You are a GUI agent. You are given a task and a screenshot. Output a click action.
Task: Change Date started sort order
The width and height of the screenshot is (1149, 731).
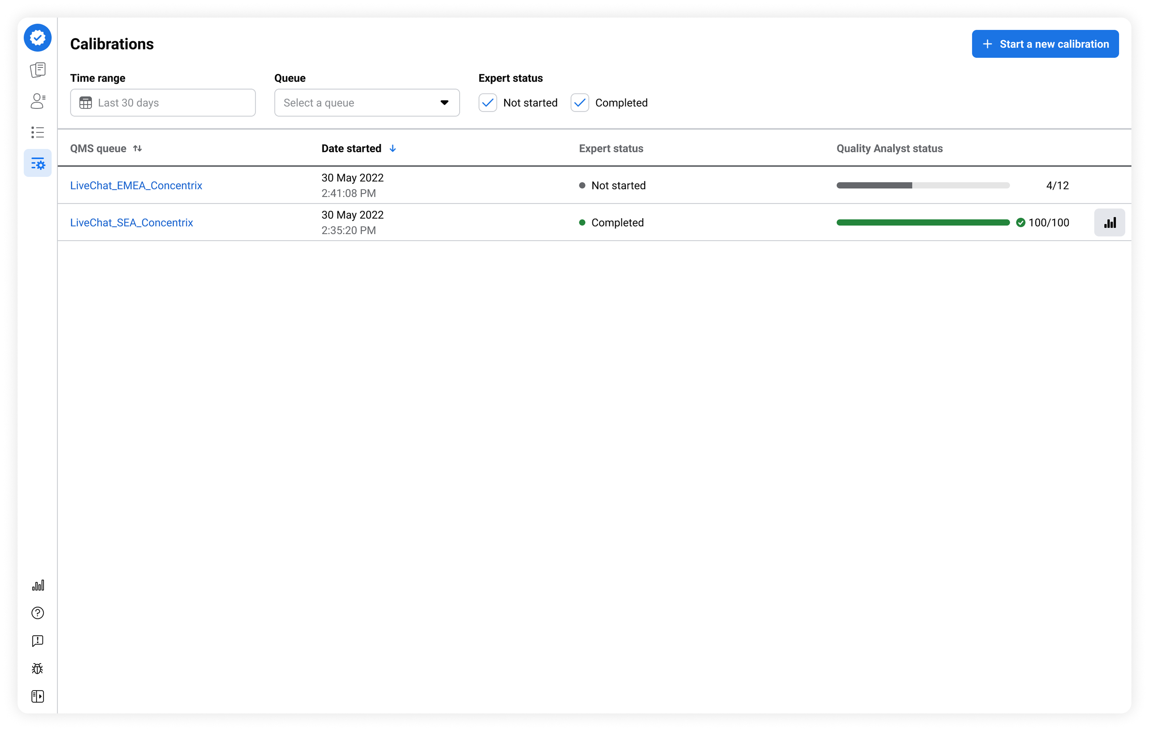[x=392, y=148]
